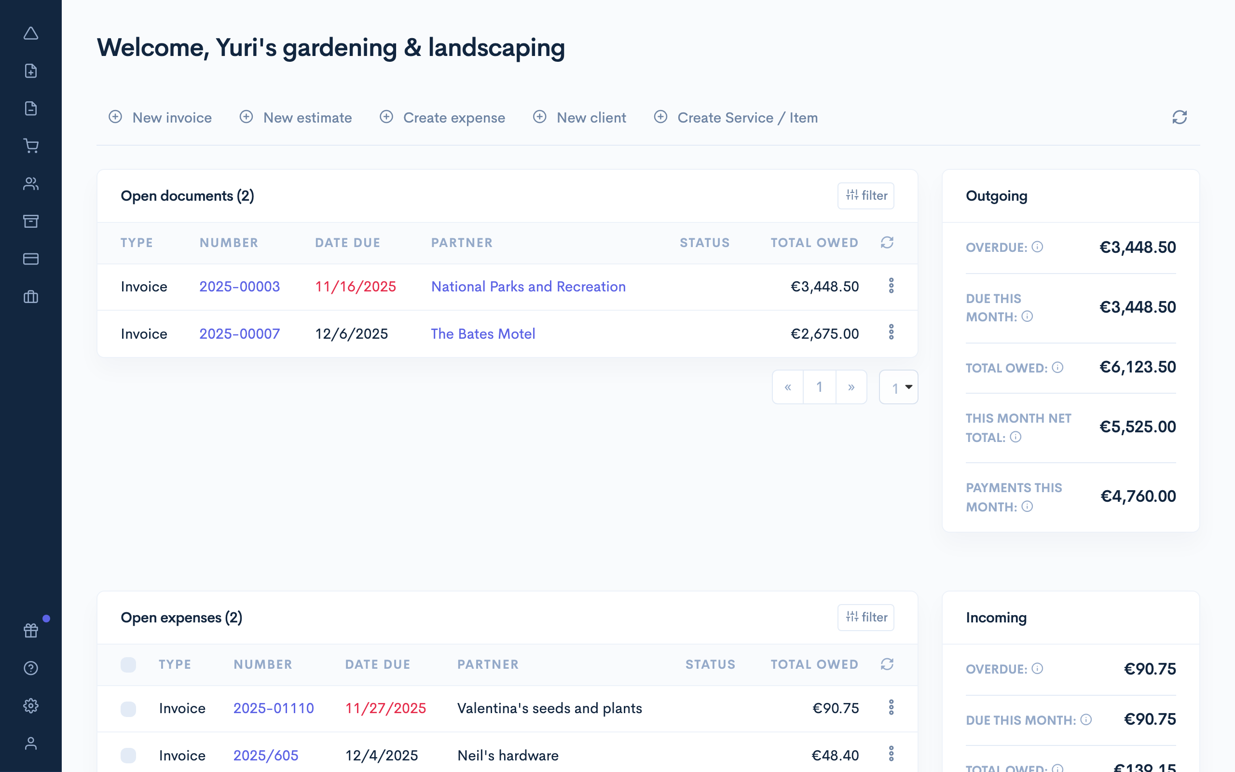Go to next page with » button
Screen dimensions: 1235x772
[851, 387]
